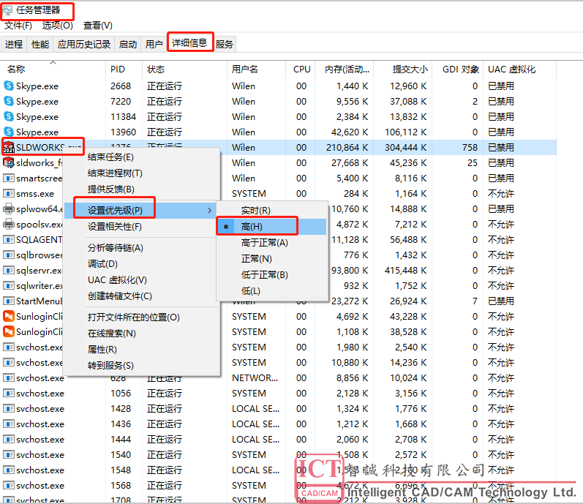Switch to the 性能 tab
This screenshot has width=583, height=504.
[40, 44]
